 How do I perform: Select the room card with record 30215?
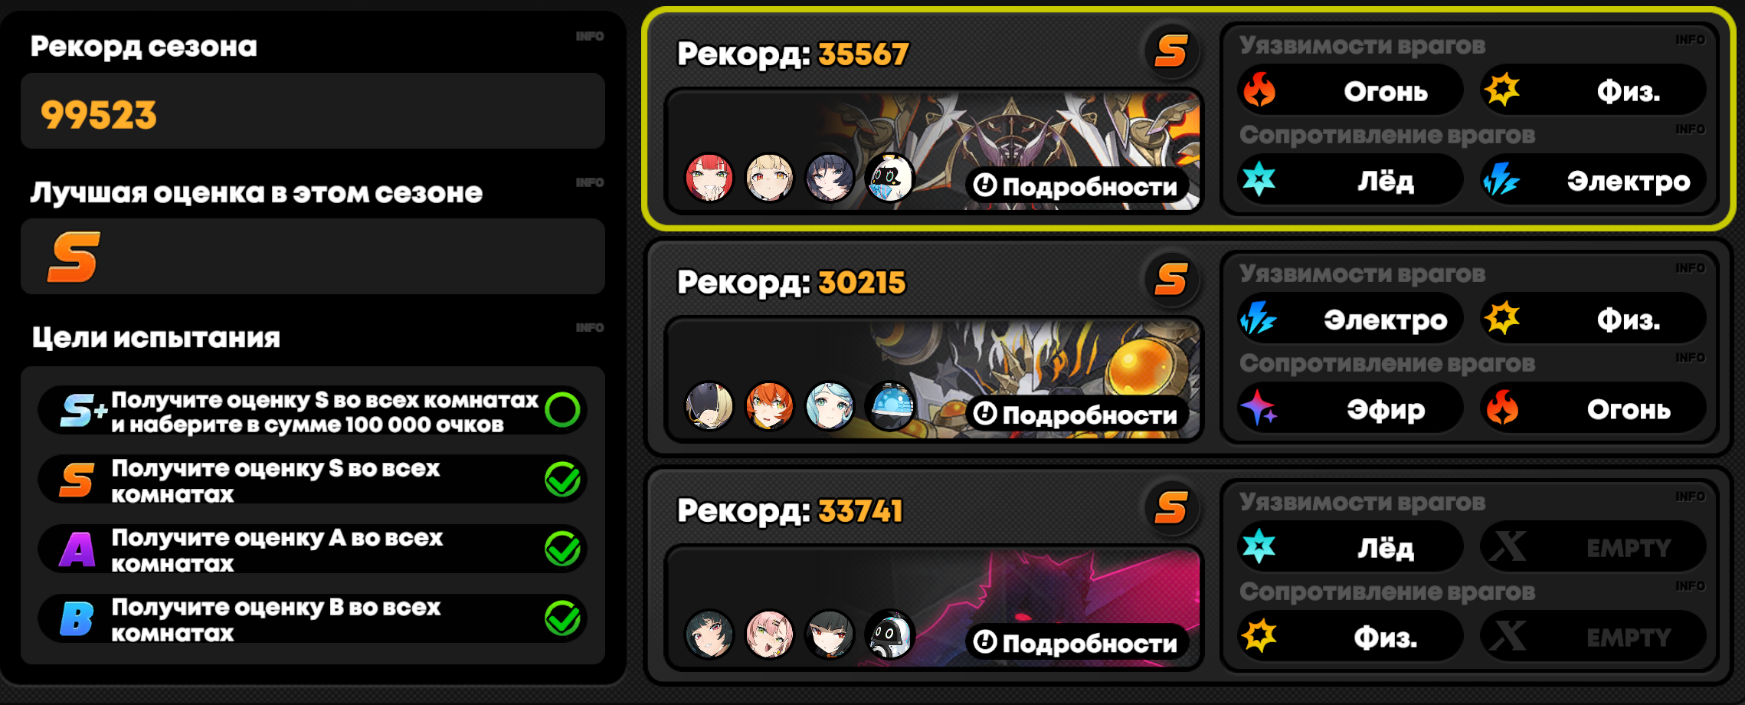coord(1189,347)
